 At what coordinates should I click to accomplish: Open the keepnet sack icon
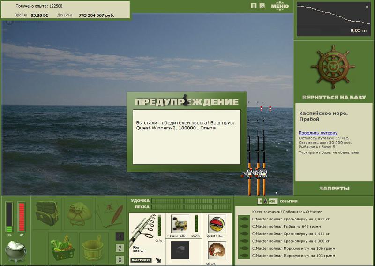(x=79, y=214)
